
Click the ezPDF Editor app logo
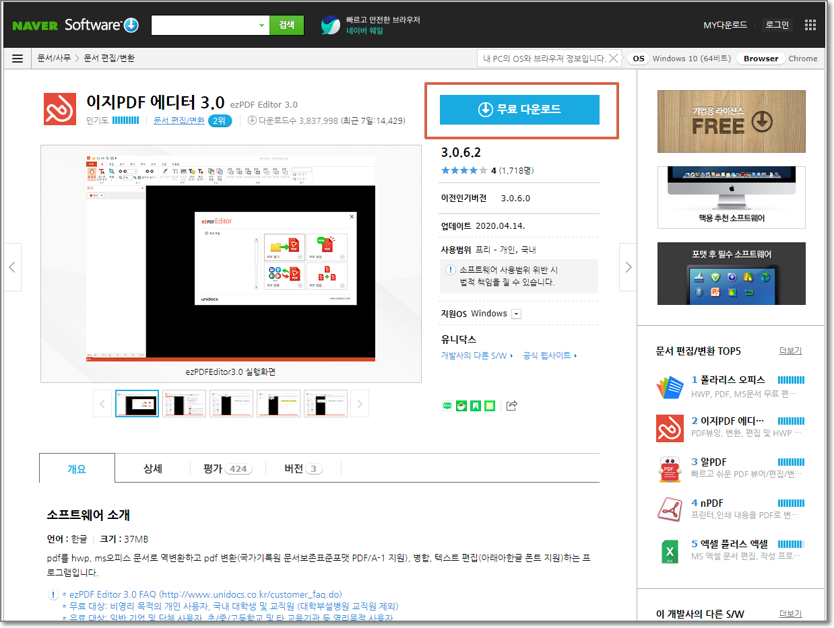coord(60,109)
